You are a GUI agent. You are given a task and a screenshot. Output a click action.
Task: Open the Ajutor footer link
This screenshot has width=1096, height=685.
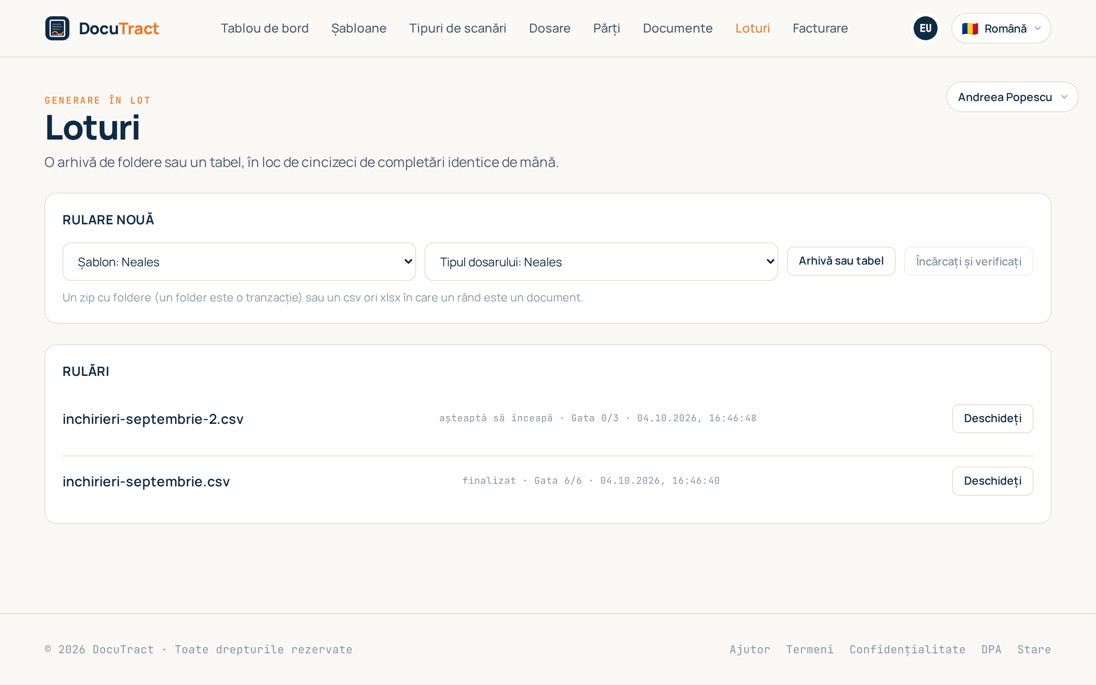(750, 649)
